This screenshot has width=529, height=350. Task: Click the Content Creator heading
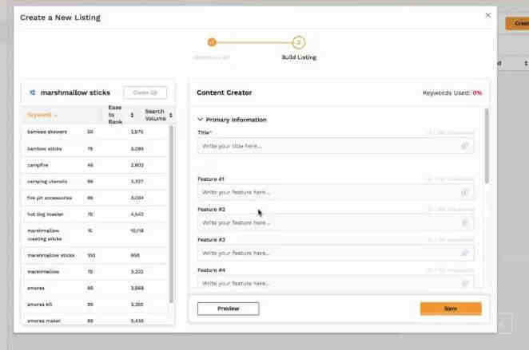pos(225,92)
